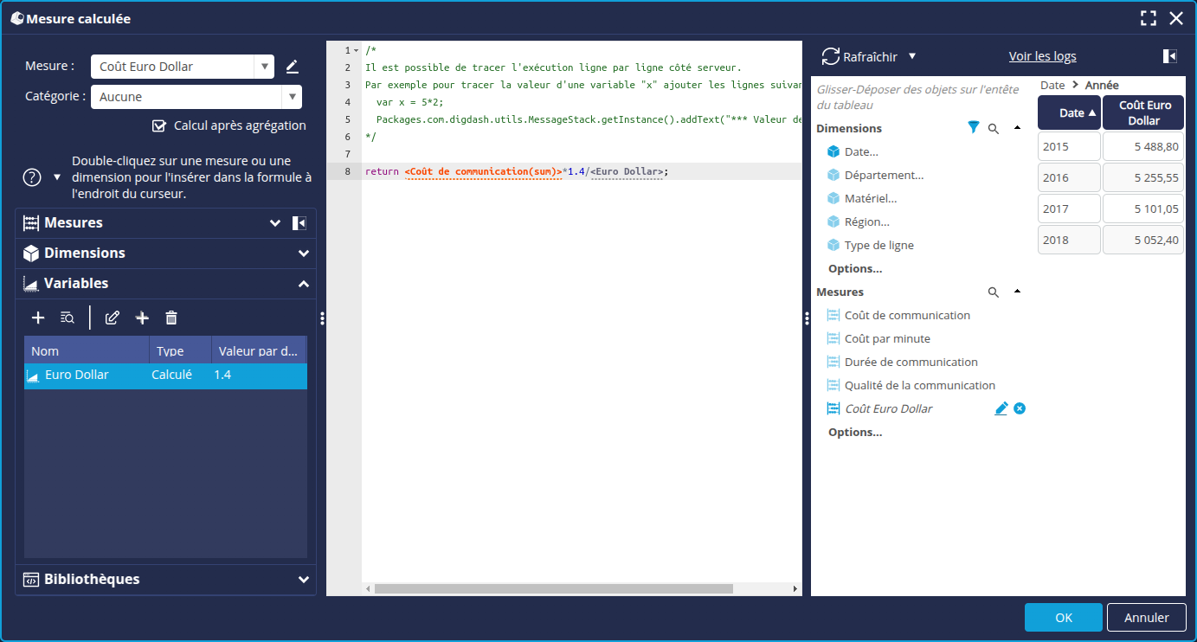The height and width of the screenshot is (642, 1197).
Task: Open the Mesure dropdown arrow
Action: point(264,67)
